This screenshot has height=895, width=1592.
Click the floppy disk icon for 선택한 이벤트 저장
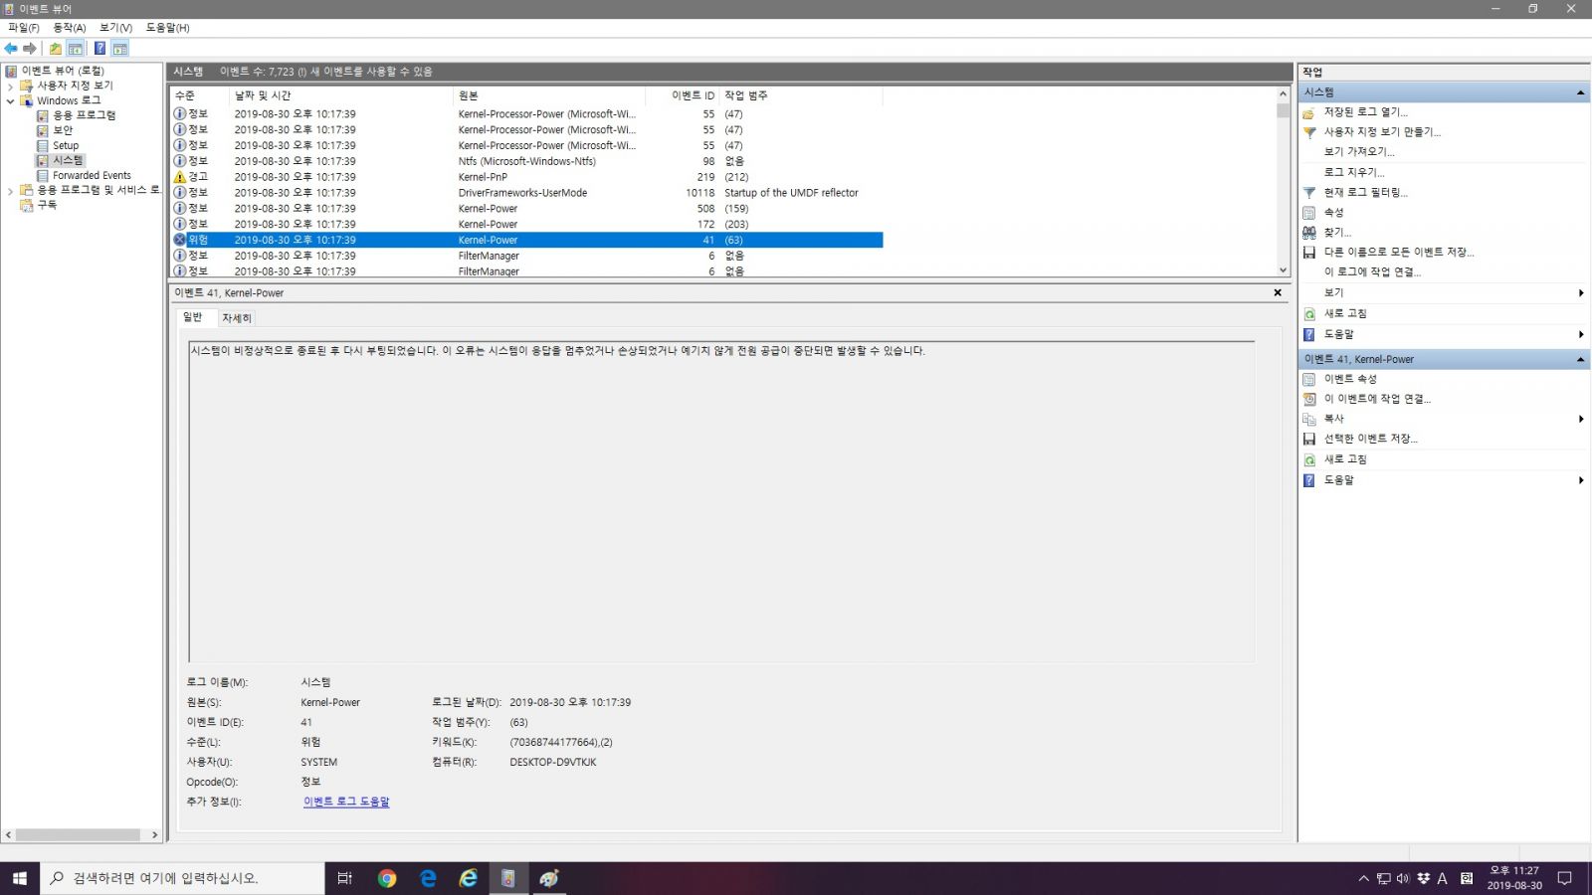tap(1309, 439)
